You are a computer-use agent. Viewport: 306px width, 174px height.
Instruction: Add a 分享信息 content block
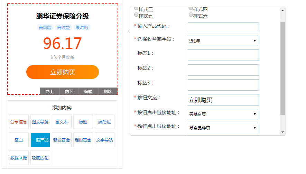19,122
